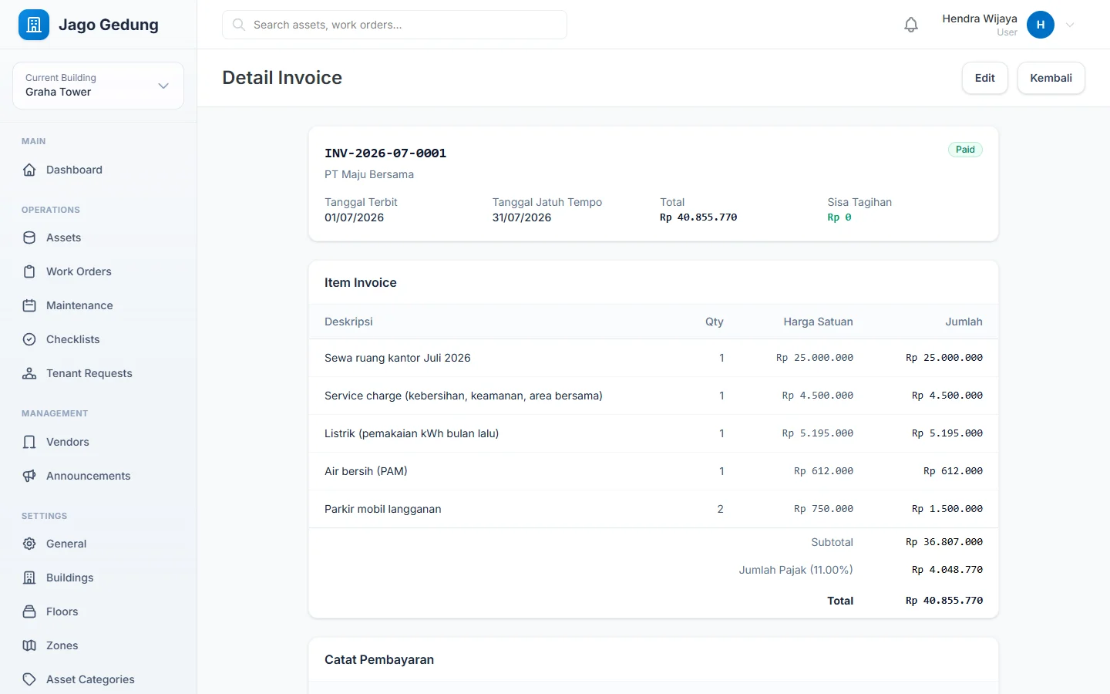Click the Edit invoice button
This screenshot has width=1110, height=694.
984,78
